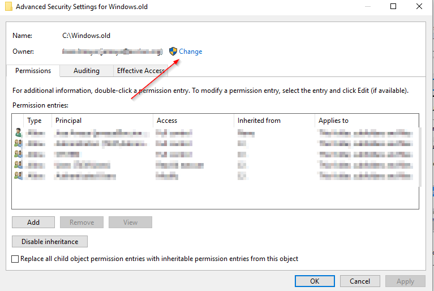Open the Effective Access tab

coord(140,71)
